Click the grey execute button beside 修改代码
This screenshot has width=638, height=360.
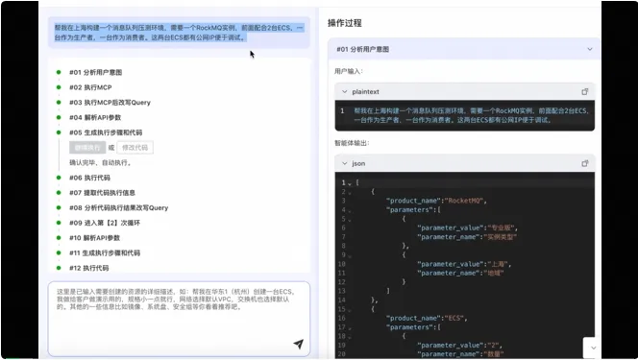(x=87, y=148)
